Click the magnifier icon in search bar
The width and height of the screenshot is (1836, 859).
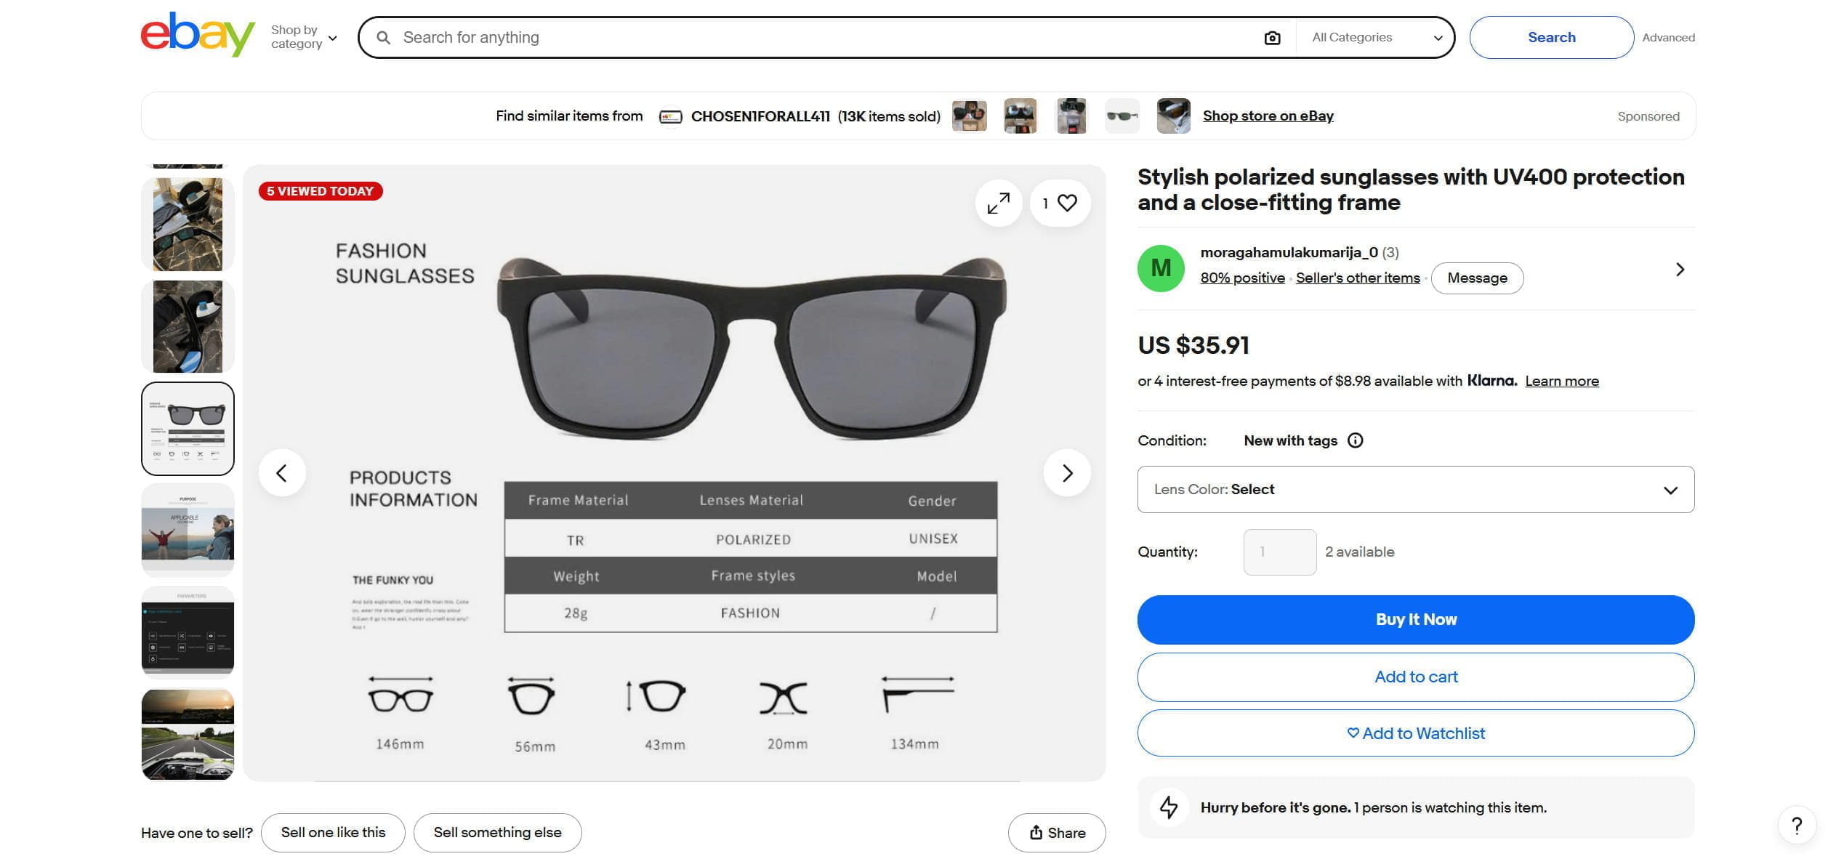click(383, 38)
